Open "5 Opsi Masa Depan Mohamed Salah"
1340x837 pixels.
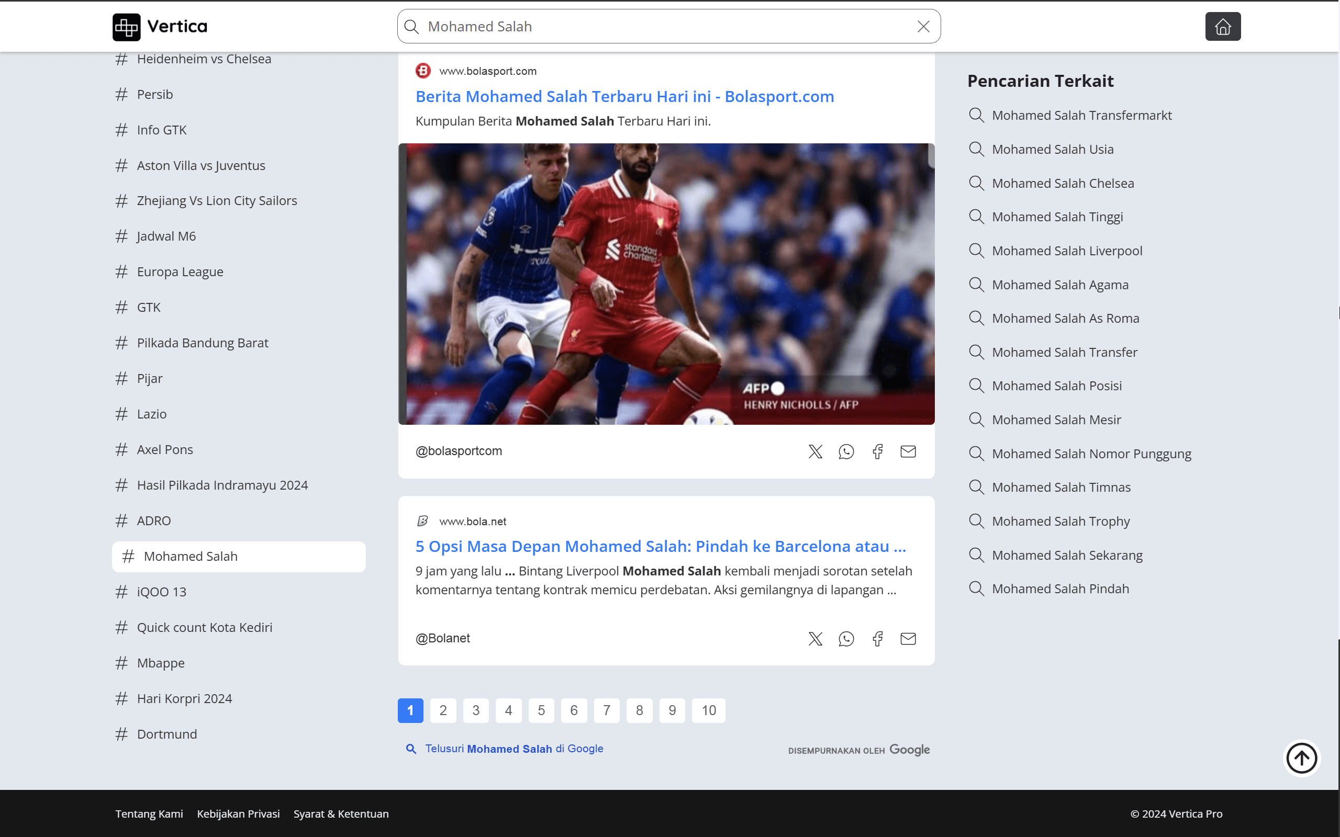(660, 546)
